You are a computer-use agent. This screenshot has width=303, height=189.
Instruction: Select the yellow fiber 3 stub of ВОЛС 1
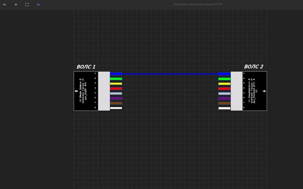tap(116, 84)
